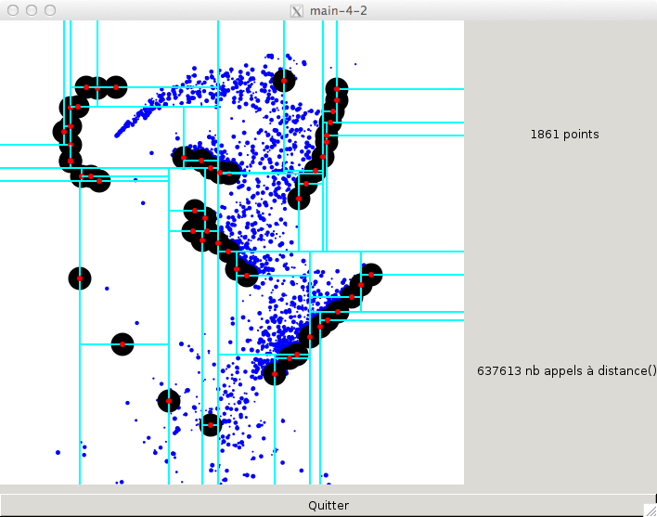Minimize the main-4-2 window

tap(30, 10)
